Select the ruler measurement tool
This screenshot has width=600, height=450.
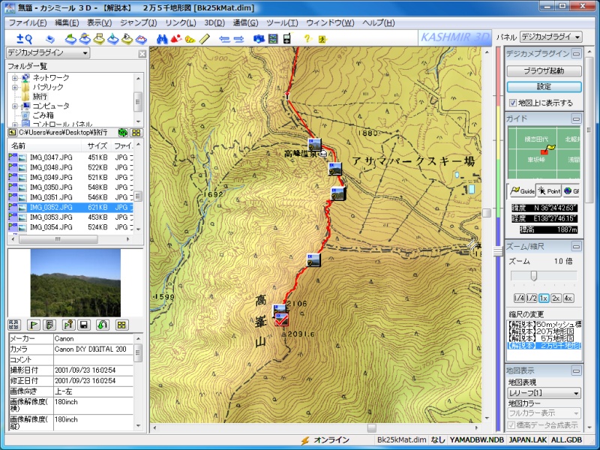204,38
